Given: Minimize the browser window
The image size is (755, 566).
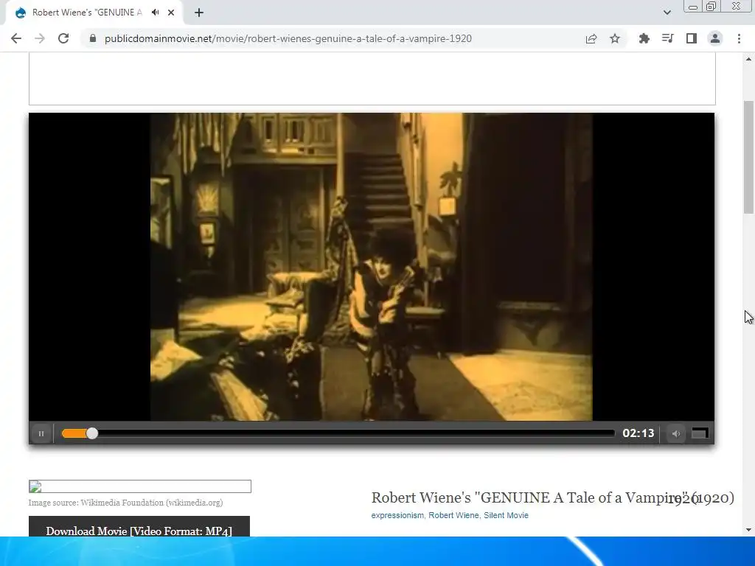Looking at the screenshot, I should point(693,7).
